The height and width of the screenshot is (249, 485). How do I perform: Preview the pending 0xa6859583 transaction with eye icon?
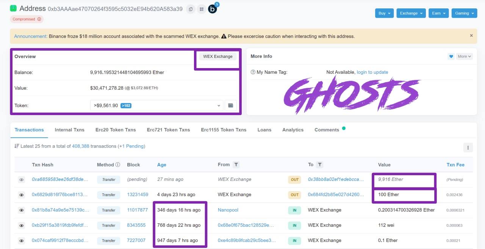[22, 180]
